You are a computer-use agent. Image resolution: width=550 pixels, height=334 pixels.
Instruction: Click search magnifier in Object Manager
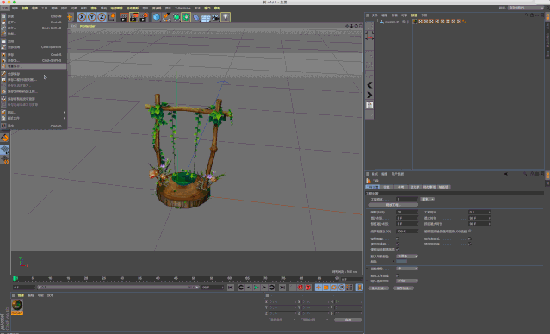527,15
